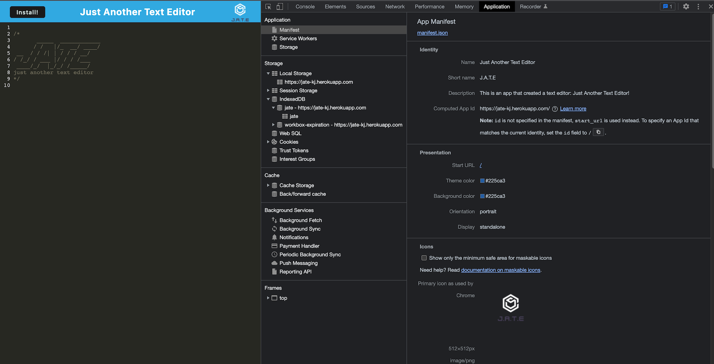Click the Application tab
The height and width of the screenshot is (364, 714).
click(x=497, y=6)
